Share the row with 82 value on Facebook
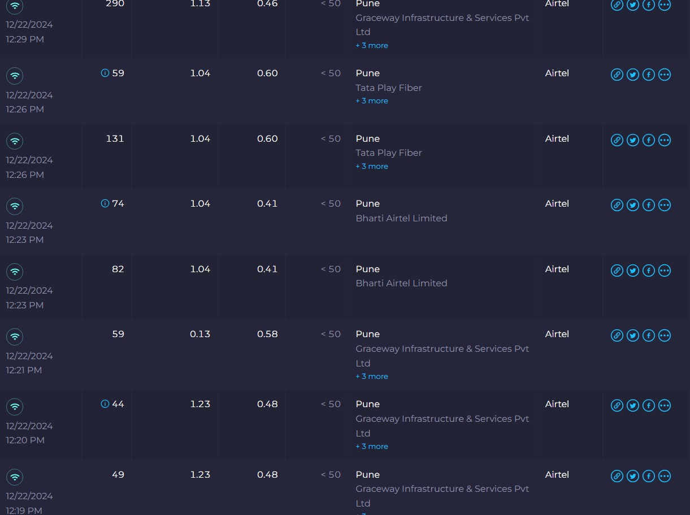This screenshot has width=690, height=515. click(x=649, y=270)
